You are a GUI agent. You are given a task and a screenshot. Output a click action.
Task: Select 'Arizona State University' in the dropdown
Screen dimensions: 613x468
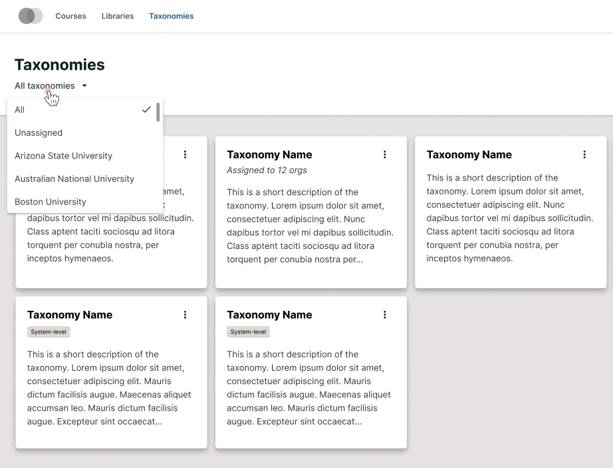click(x=63, y=155)
